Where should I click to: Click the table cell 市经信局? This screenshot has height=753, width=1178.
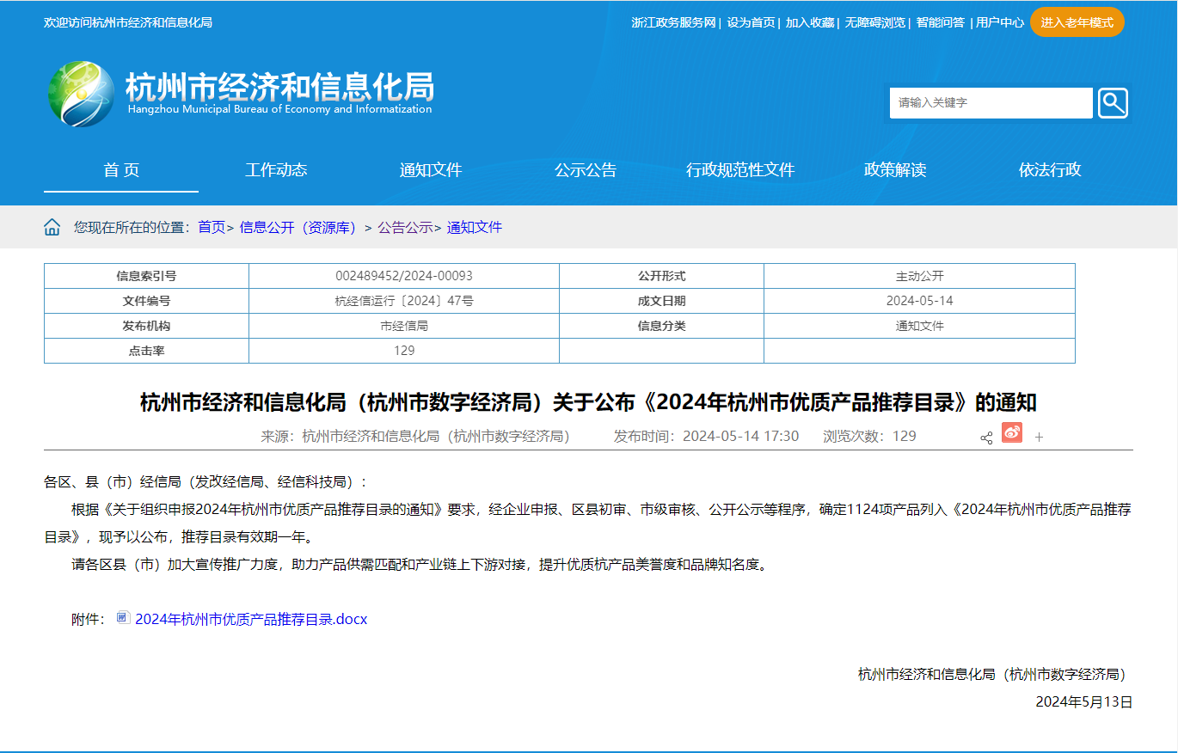click(404, 326)
